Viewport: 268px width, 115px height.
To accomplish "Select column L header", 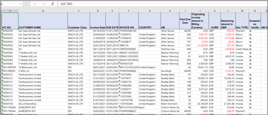I will tap(228, 11).
